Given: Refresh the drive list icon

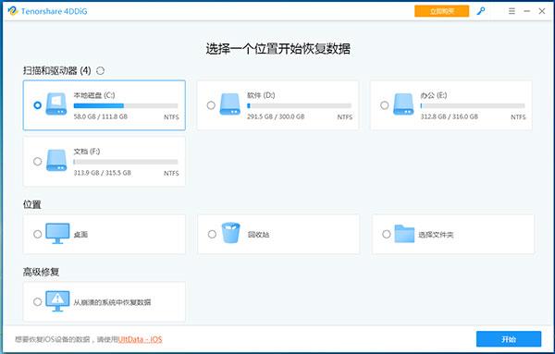Looking at the screenshot, I should (100, 71).
